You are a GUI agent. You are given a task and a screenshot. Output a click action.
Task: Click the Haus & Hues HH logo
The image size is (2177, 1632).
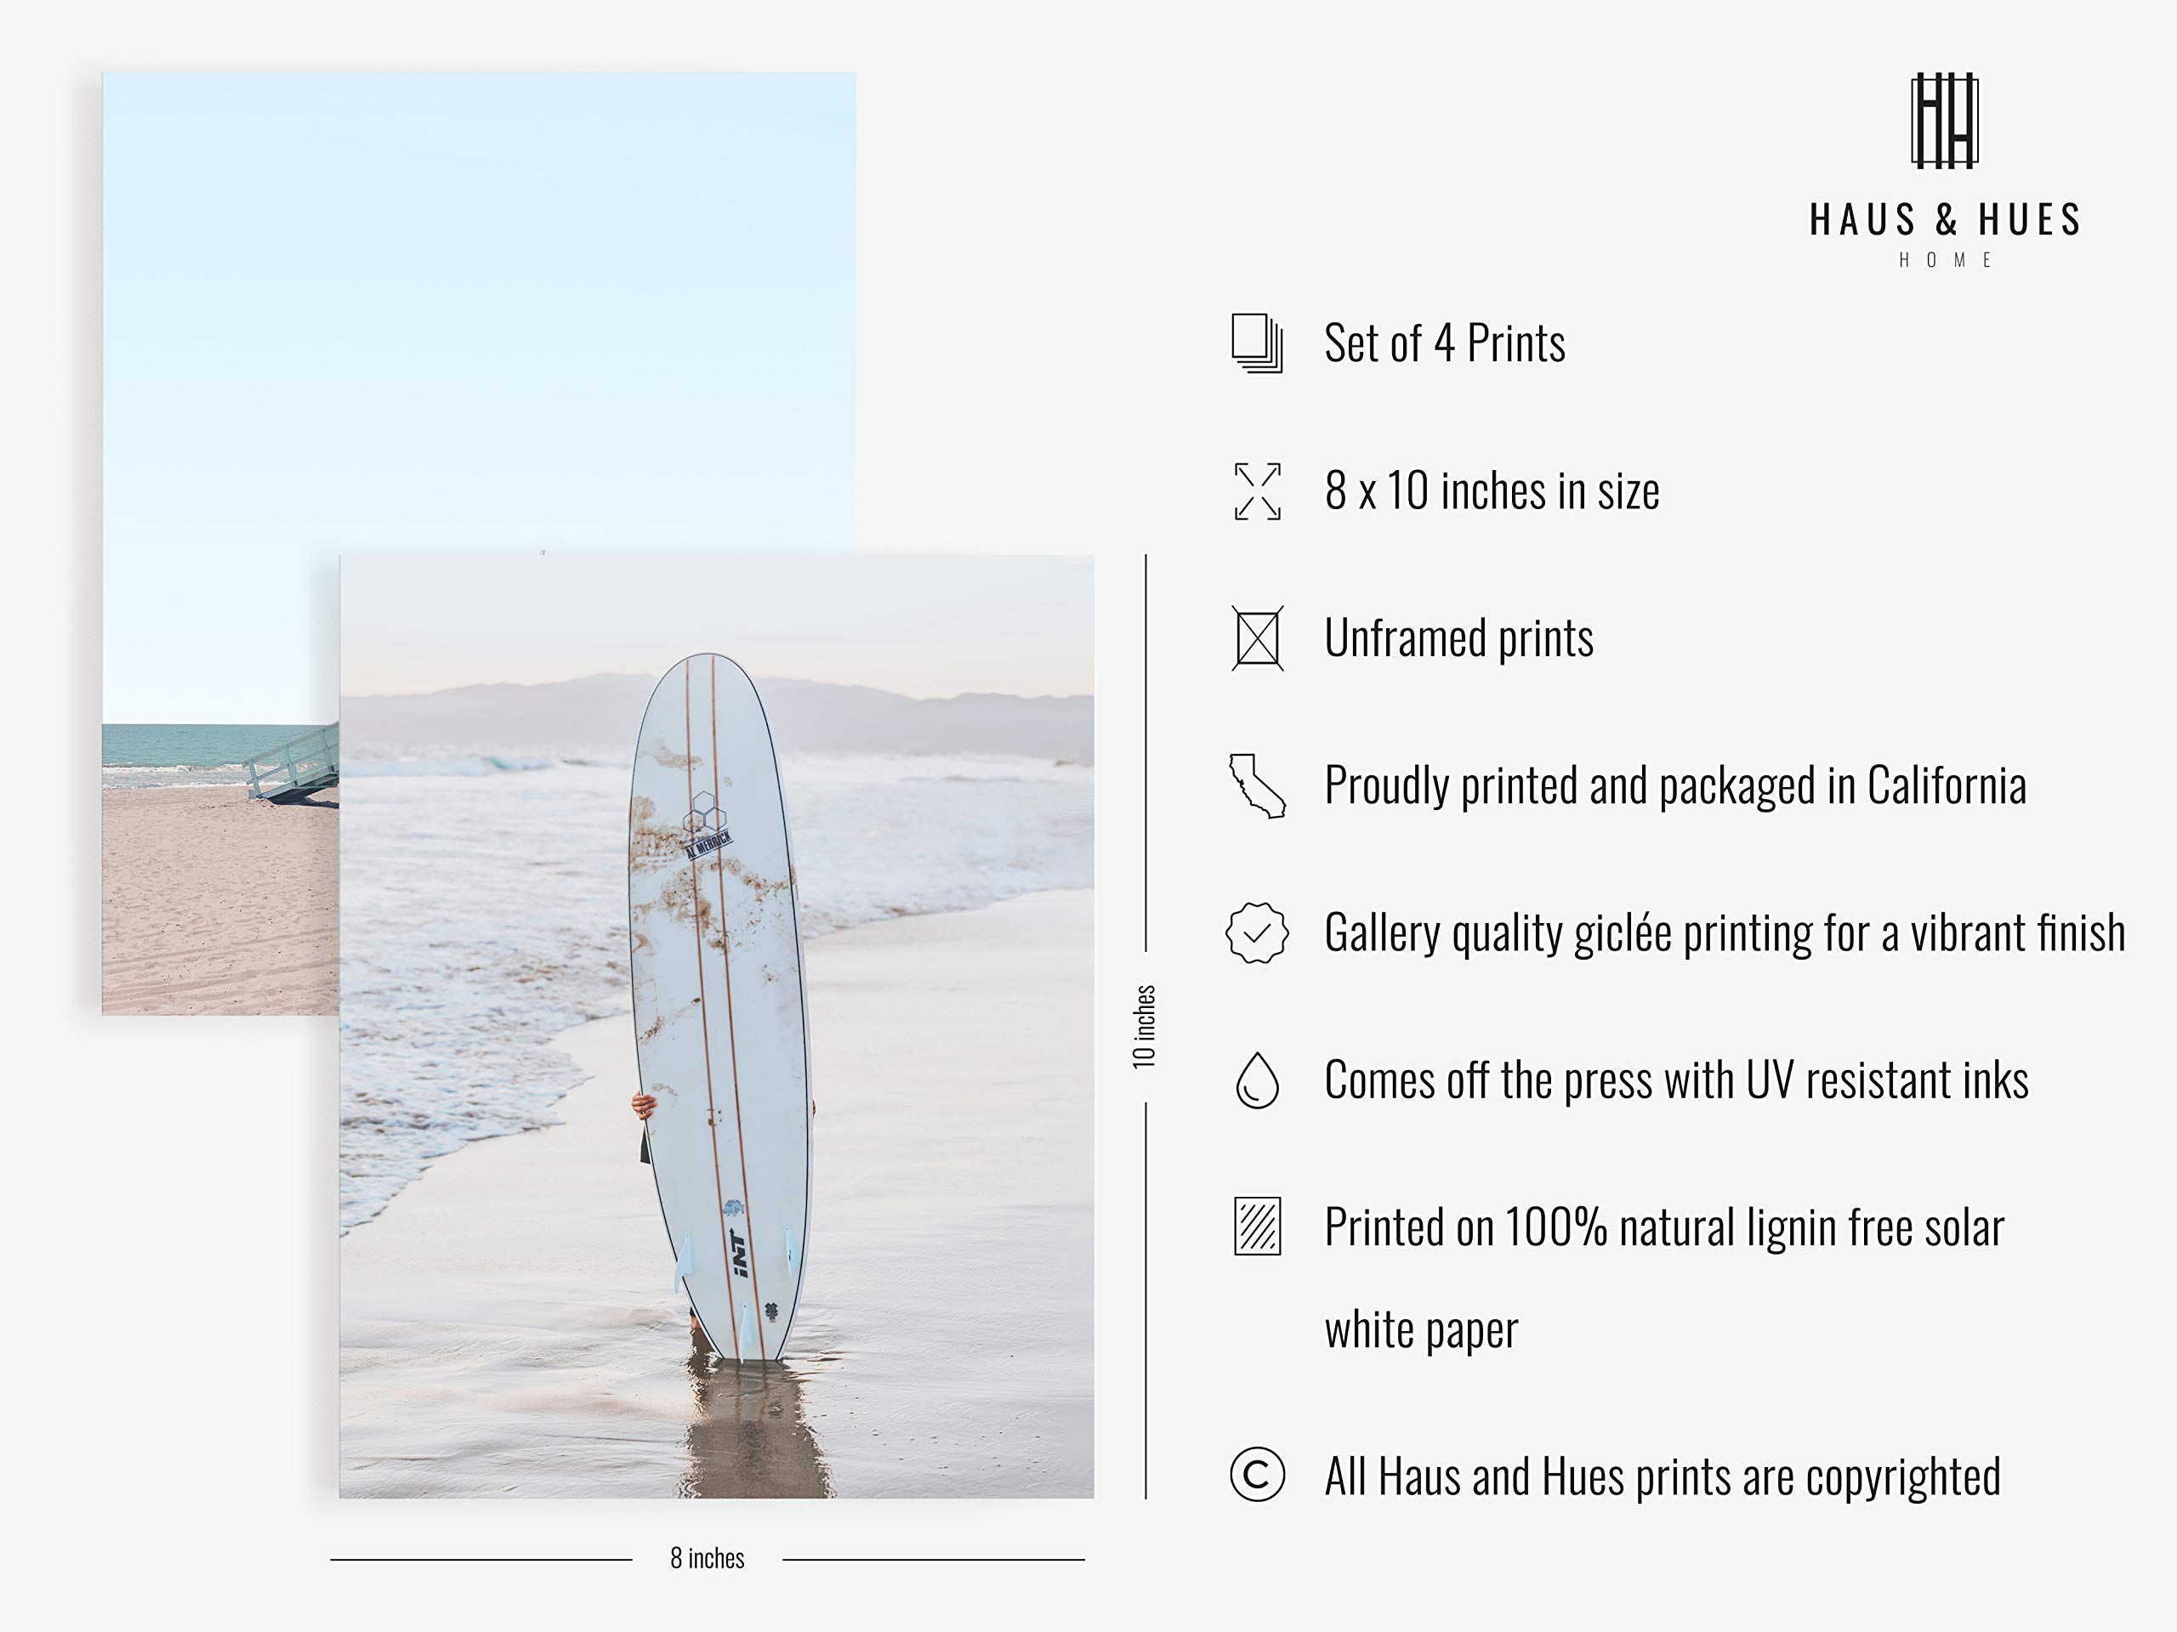pyautogui.click(x=1945, y=120)
